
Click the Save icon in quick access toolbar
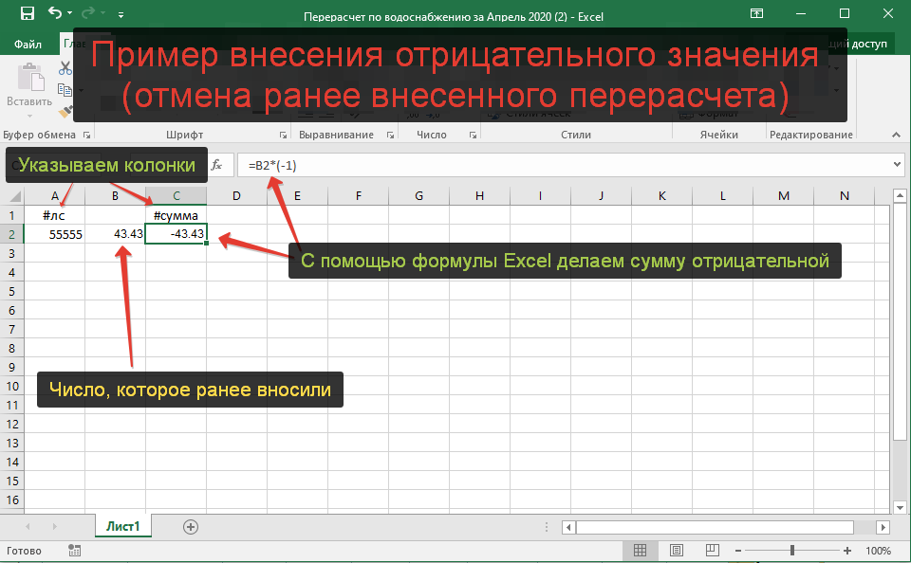(26, 14)
